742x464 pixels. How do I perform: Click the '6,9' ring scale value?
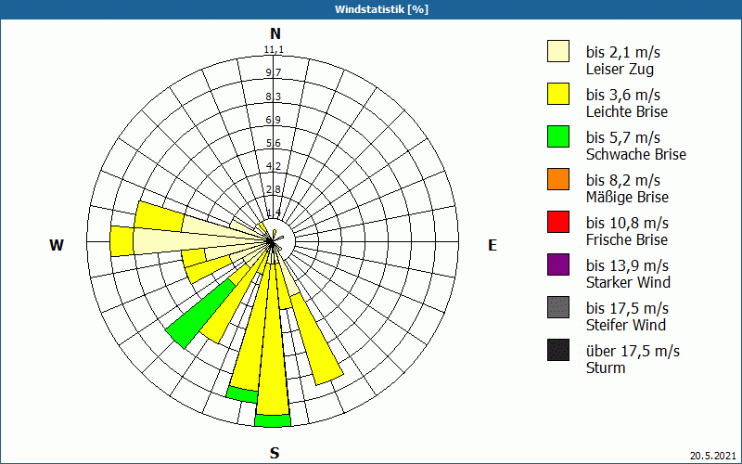click(274, 120)
